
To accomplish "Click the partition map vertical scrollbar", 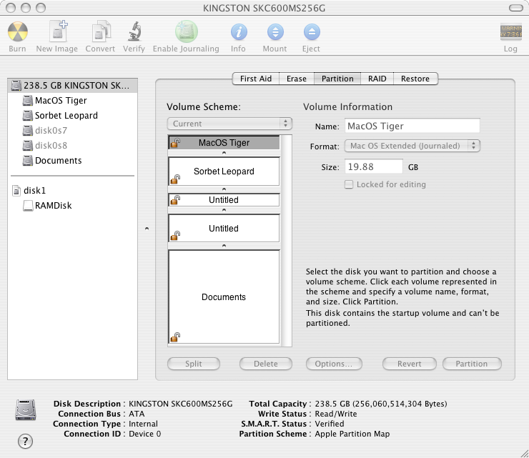I will click(287, 241).
